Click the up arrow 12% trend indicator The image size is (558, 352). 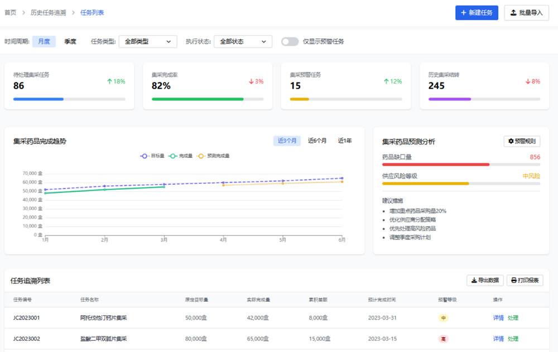point(392,81)
